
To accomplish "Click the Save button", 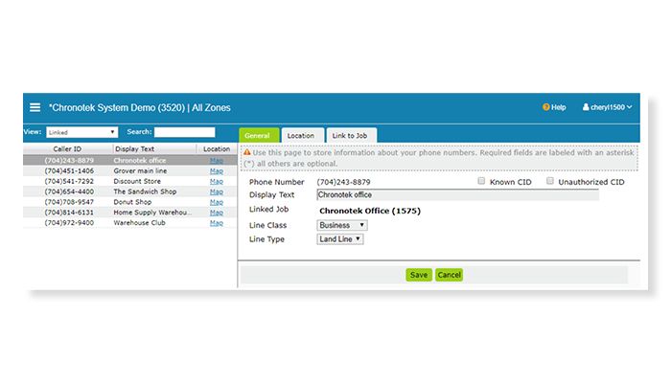I will (x=419, y=275).
